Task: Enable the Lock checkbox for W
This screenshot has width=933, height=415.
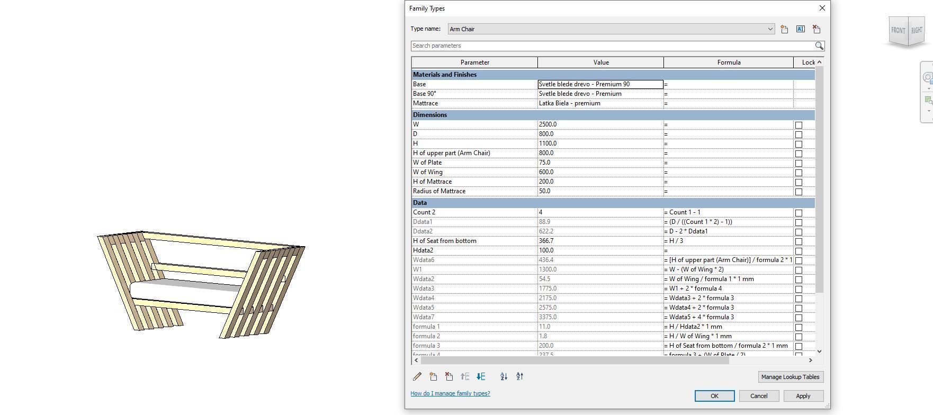Action: [x=799, y=125]
